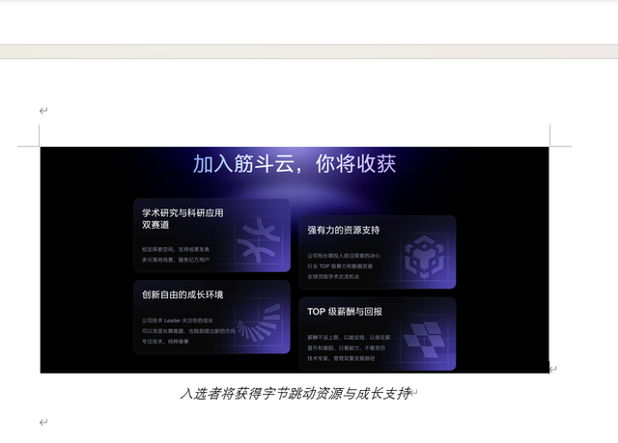Click the cube icon in 强有力的资源支持 card
This screenshot has width=618, height=443.
424,257
